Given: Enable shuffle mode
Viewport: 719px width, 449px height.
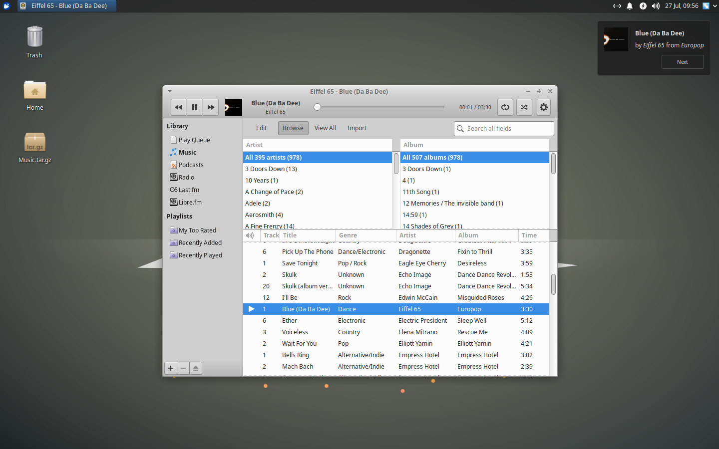Looking at the screenshot, I should click(x=524, y=107).
